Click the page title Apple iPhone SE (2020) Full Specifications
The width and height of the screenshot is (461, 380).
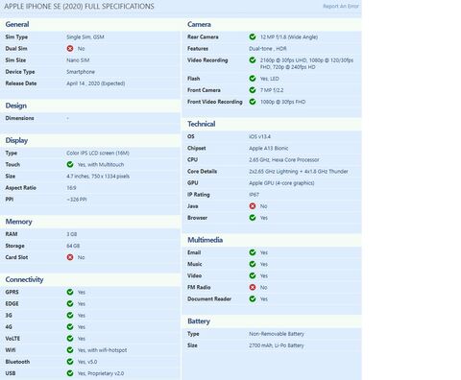[x=79, y=6]
